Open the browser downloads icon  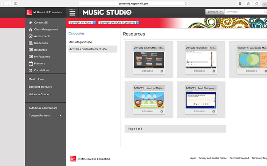coord(240,3)
